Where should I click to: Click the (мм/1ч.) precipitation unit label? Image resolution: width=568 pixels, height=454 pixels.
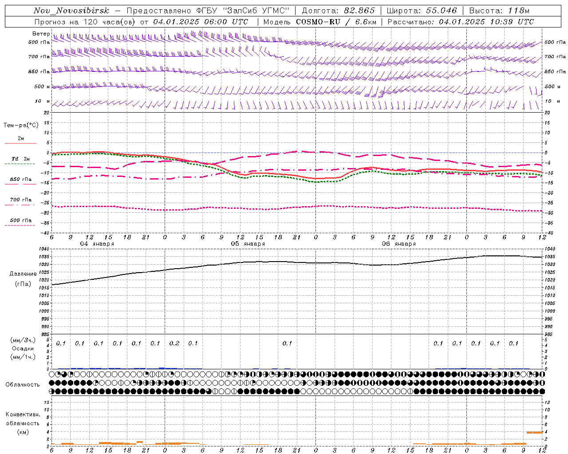(24, 357)
